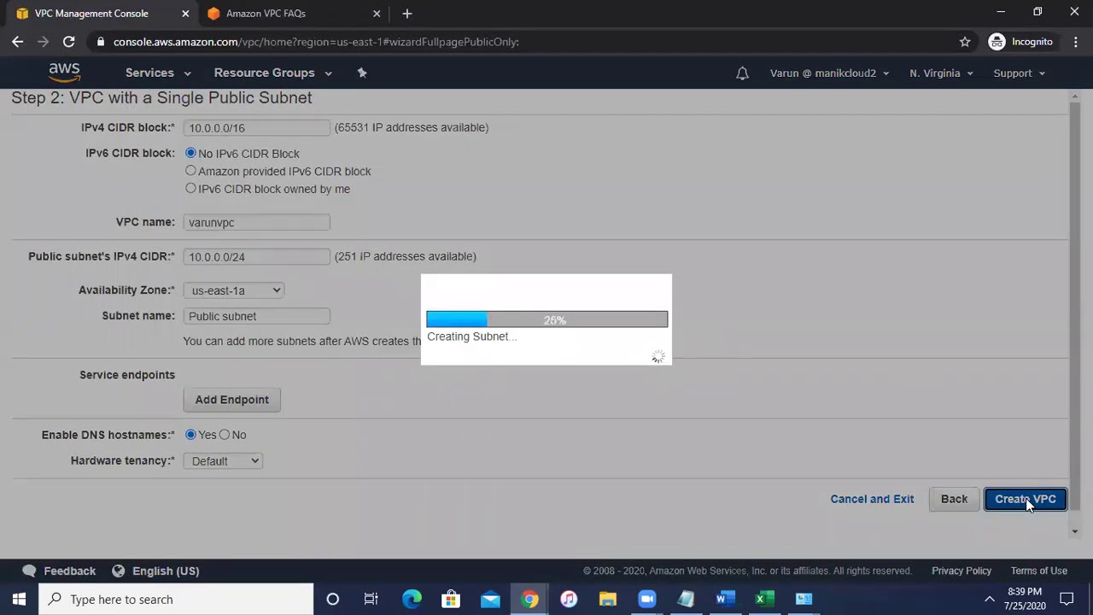Open the notifications bell icon
This screenshot has height=615, width=1093.
pyautogui.click(x=742, y=73)
